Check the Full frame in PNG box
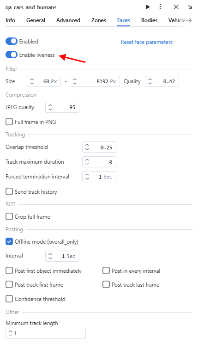 pyautogui.click(x=9, y=122)
